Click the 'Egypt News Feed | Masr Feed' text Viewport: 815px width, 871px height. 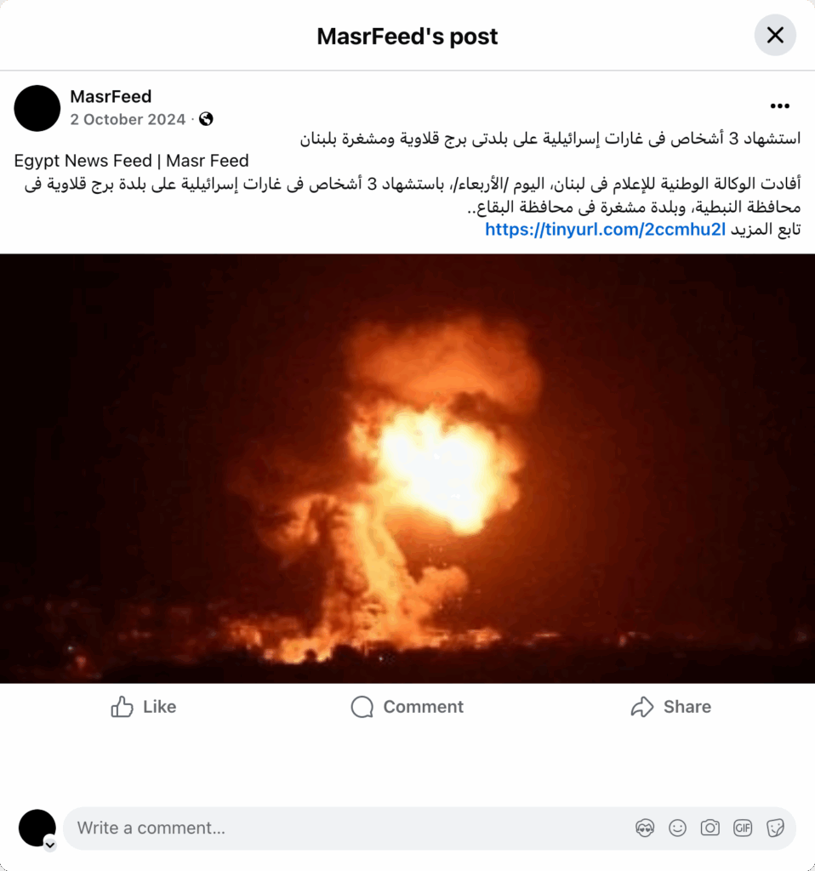coord(131,161)
